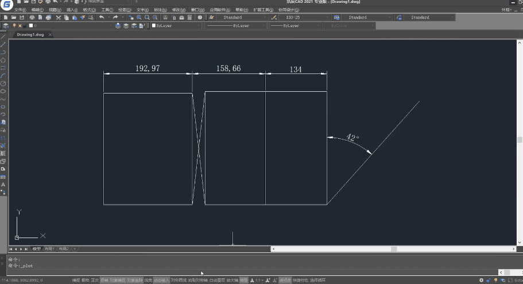This screenshot has width=523, height=284.
Task: Switch to the 模型 model tab
Action: [36, 249]
